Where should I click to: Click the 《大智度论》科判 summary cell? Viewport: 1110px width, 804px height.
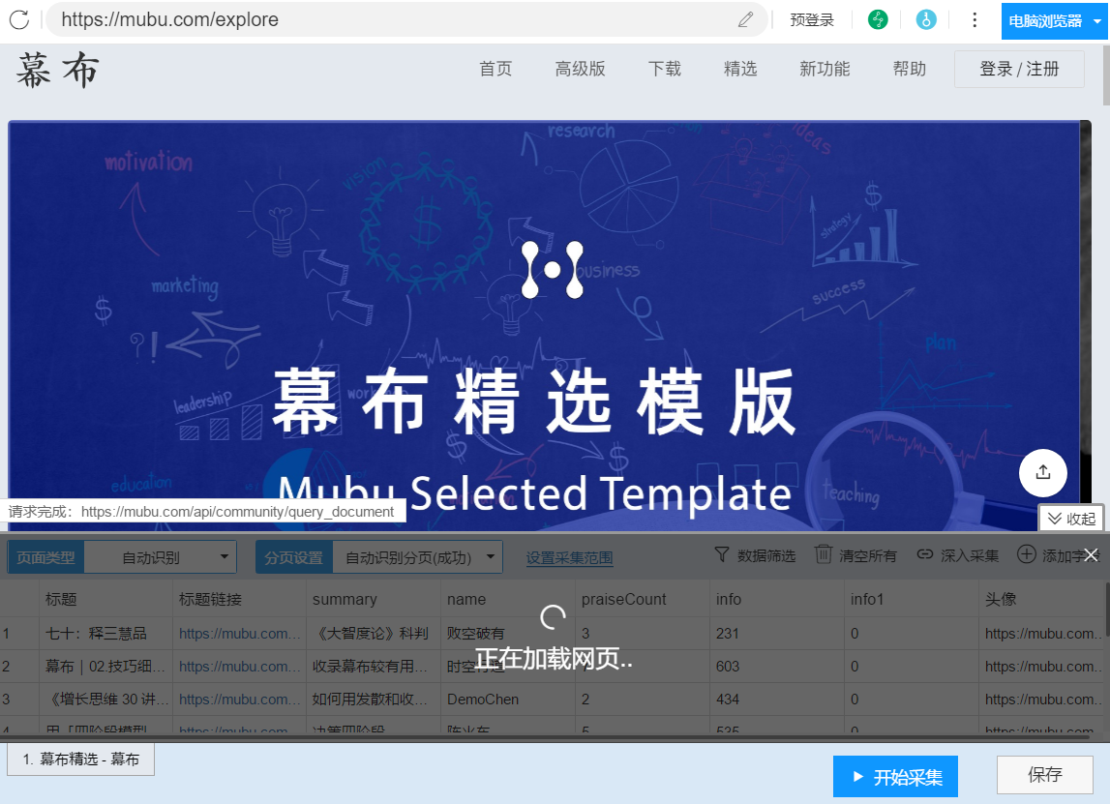click(374, 634)
